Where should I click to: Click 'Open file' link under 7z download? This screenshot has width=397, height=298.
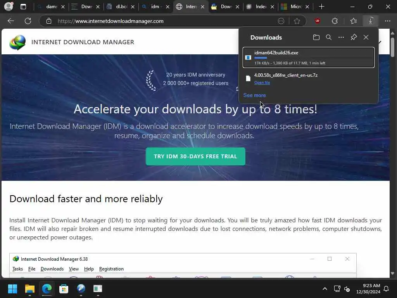(x=262, y=83)
